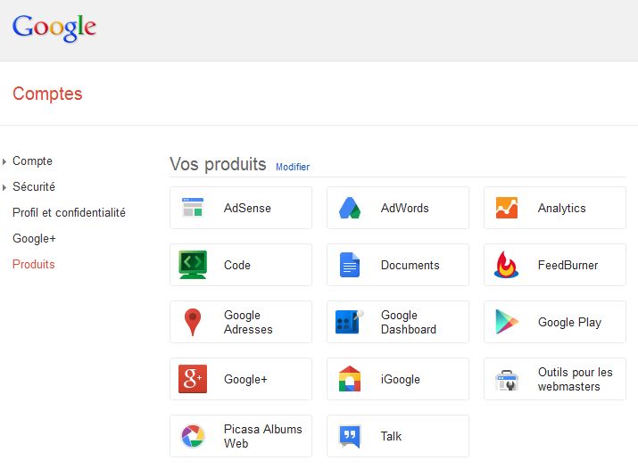This screenshot has height=469, width=638.
Task: Click the AdWords triangle icon
Action: click(350, 208)
